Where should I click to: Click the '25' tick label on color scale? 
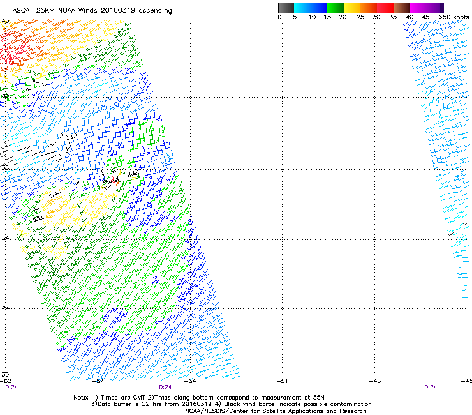pos(360,17)
